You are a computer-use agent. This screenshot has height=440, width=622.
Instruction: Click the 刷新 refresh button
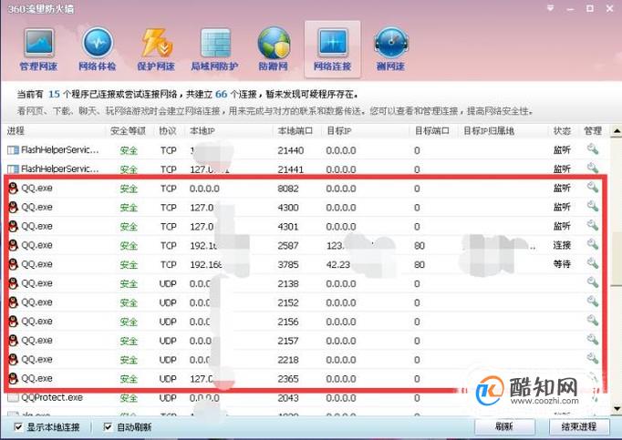pos(504,426)
